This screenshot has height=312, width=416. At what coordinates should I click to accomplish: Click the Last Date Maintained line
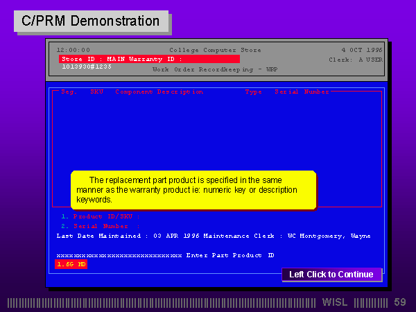click(x=213, y=236)
